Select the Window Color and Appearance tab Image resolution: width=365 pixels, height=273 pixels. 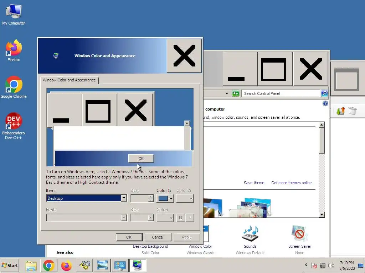pyautogui.click(x=69, y=80)
